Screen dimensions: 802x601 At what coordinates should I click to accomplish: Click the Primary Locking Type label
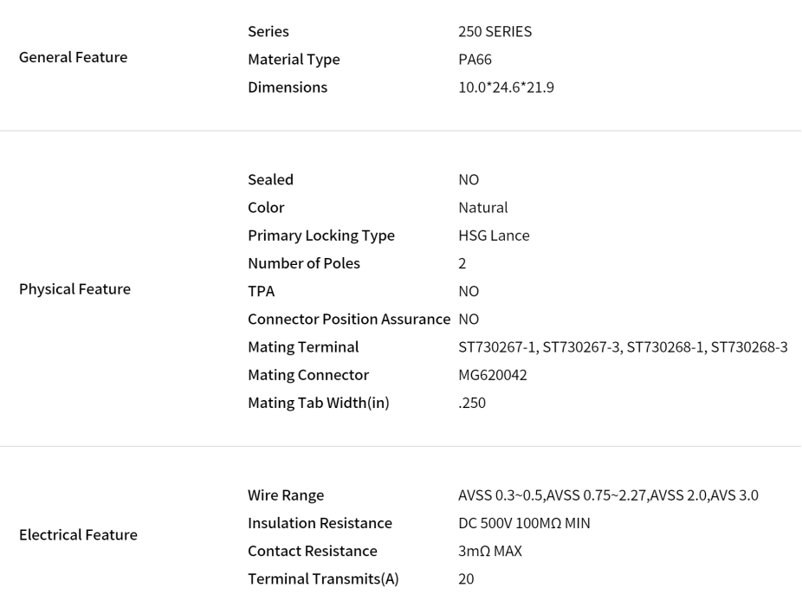(x=321, y=236)
